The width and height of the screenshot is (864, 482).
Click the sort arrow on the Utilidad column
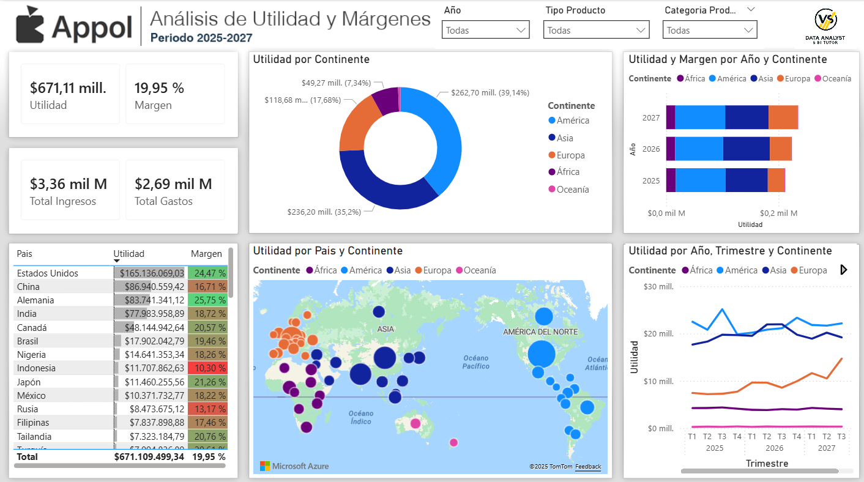117,261
